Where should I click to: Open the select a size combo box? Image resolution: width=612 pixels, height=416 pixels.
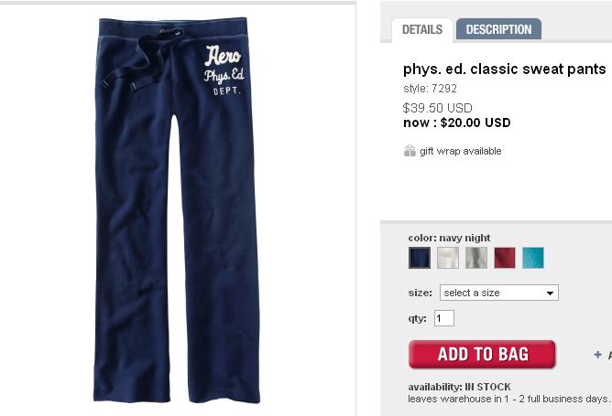(499, 293)
